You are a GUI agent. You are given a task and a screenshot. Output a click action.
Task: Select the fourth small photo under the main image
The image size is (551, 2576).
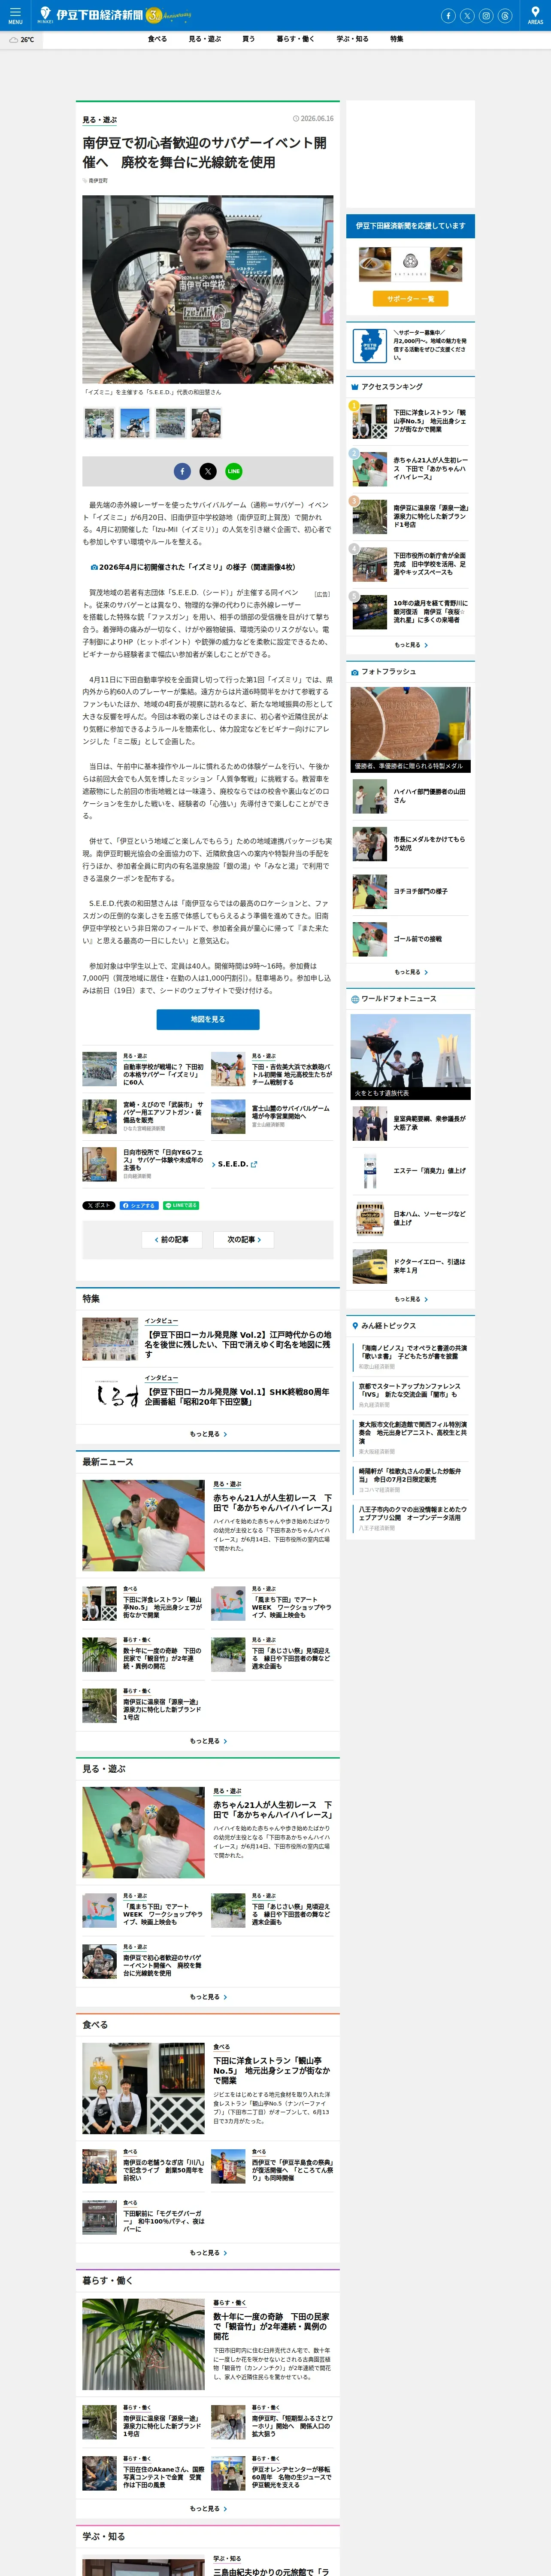pos(206,423)
